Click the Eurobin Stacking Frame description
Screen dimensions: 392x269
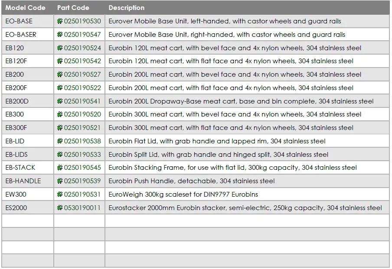coord(232,168)
